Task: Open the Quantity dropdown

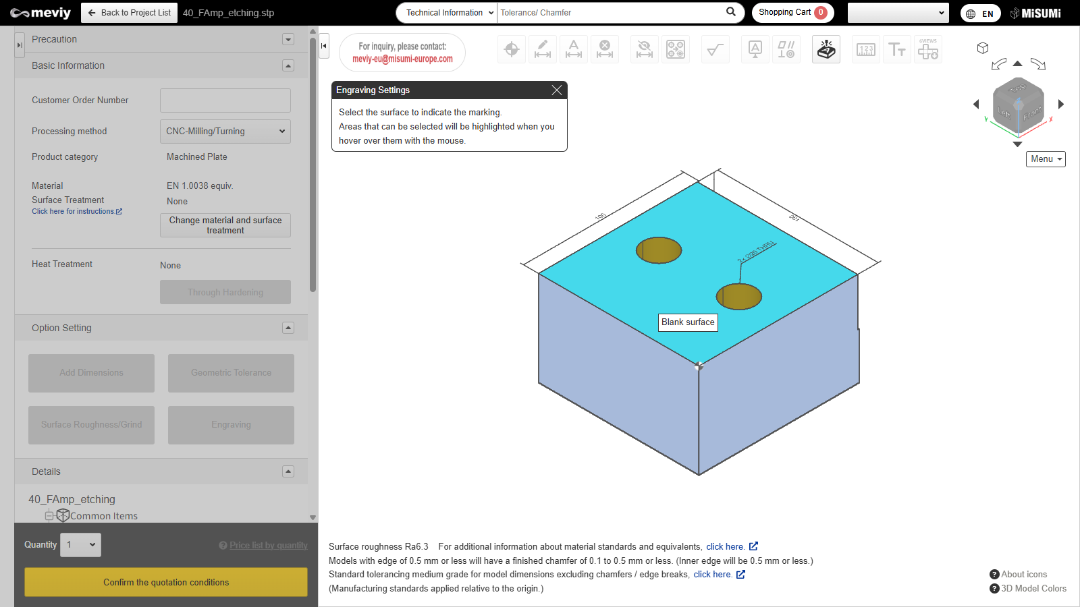Action: (81, 545)
